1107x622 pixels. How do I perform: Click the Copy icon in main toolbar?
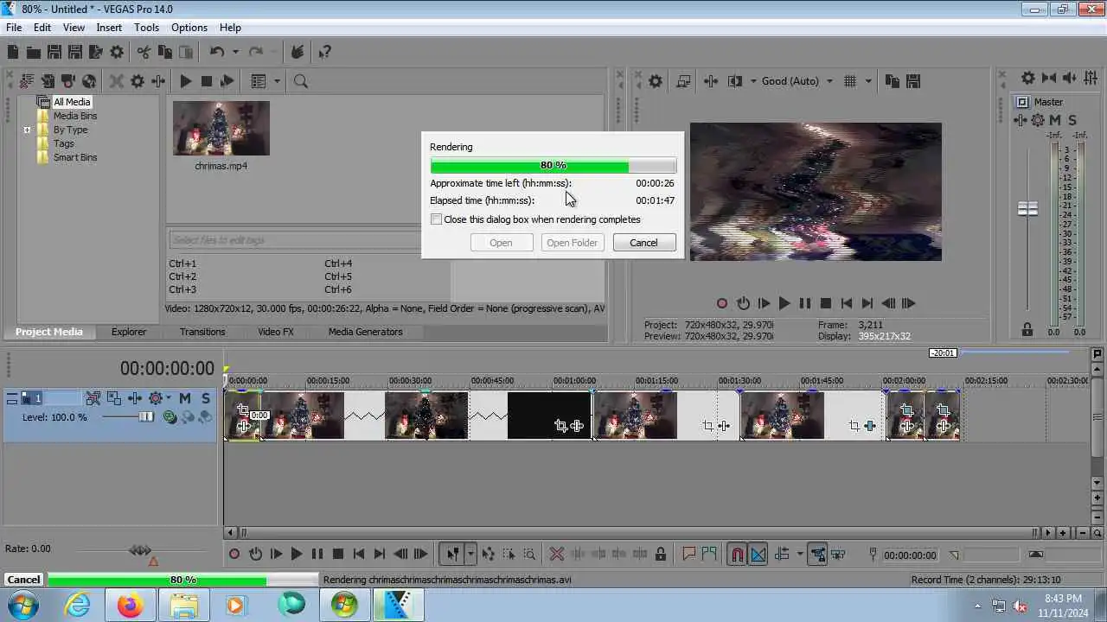[164, 52]
